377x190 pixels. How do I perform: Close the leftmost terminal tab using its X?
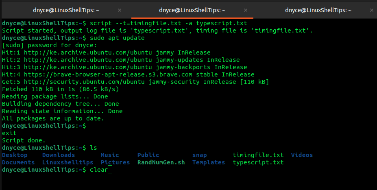tap(120, 10)
